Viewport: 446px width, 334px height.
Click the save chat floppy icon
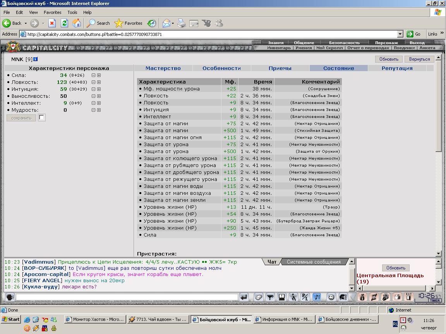tap(281, 297)
